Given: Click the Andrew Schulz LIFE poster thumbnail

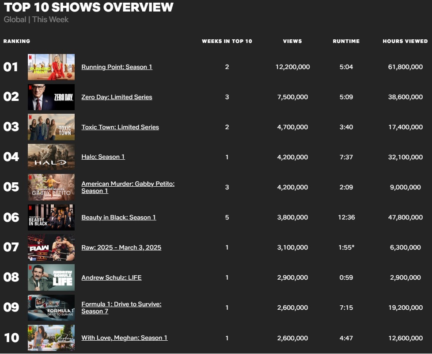Looking at the screenshot, I should pyautogui.click(x=51, y=277).
